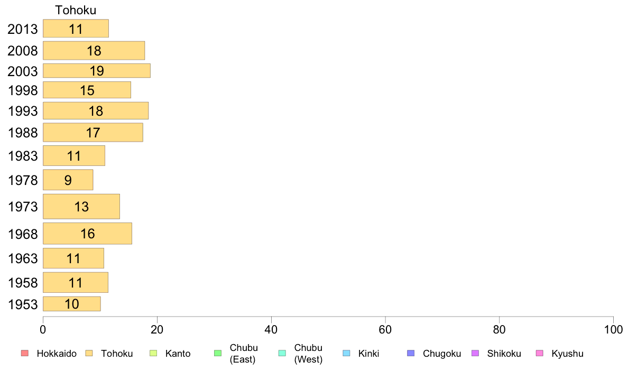The width and height of the screenshot is (628, 389).
Task: Click the 100 tick on the x-axis
Action: [613, 330]
